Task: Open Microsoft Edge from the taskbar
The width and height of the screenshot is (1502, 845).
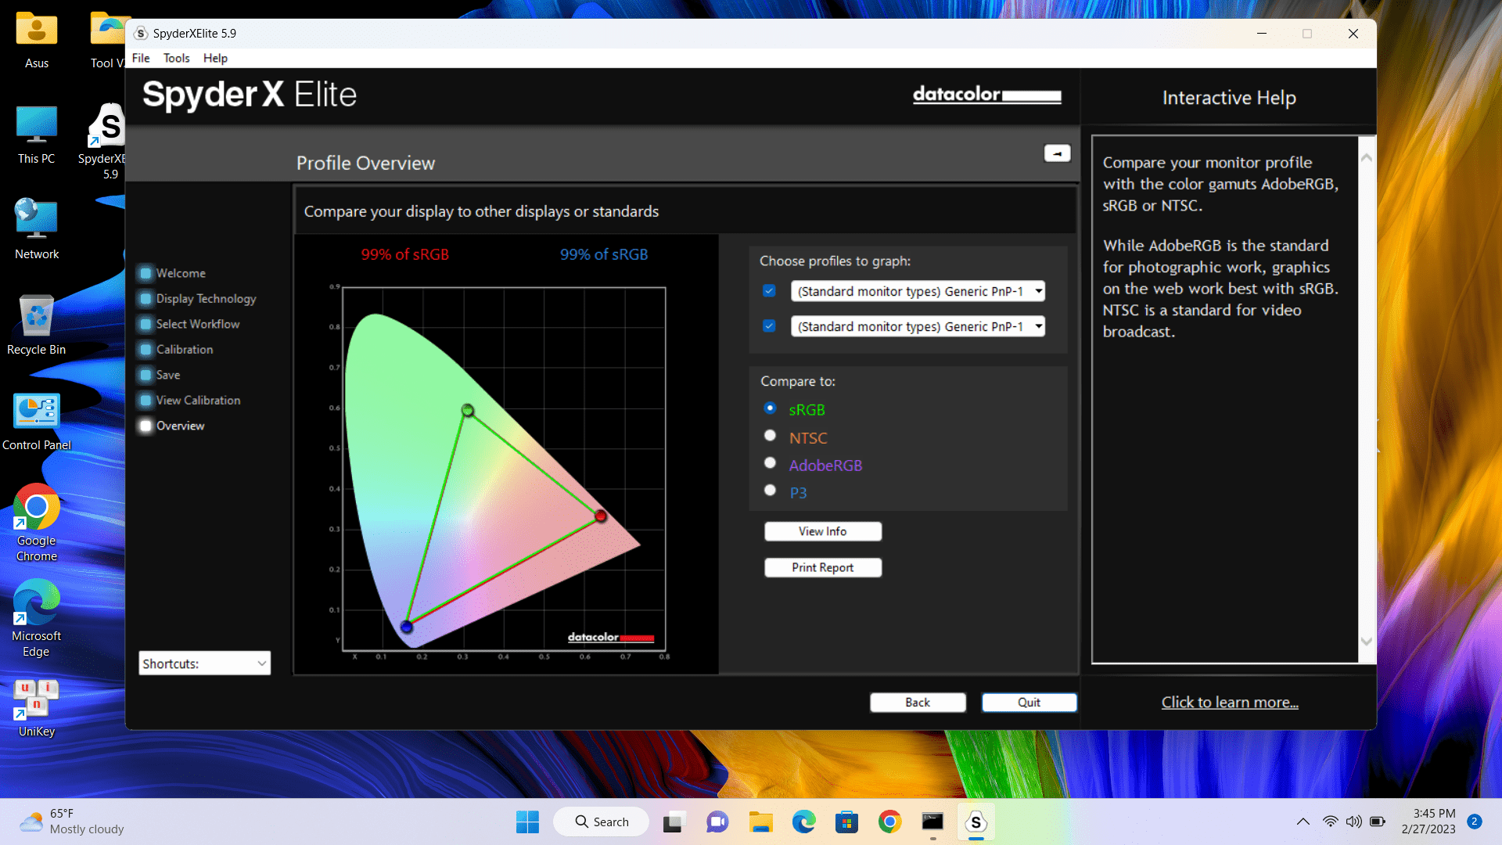Action: [803, 822]
